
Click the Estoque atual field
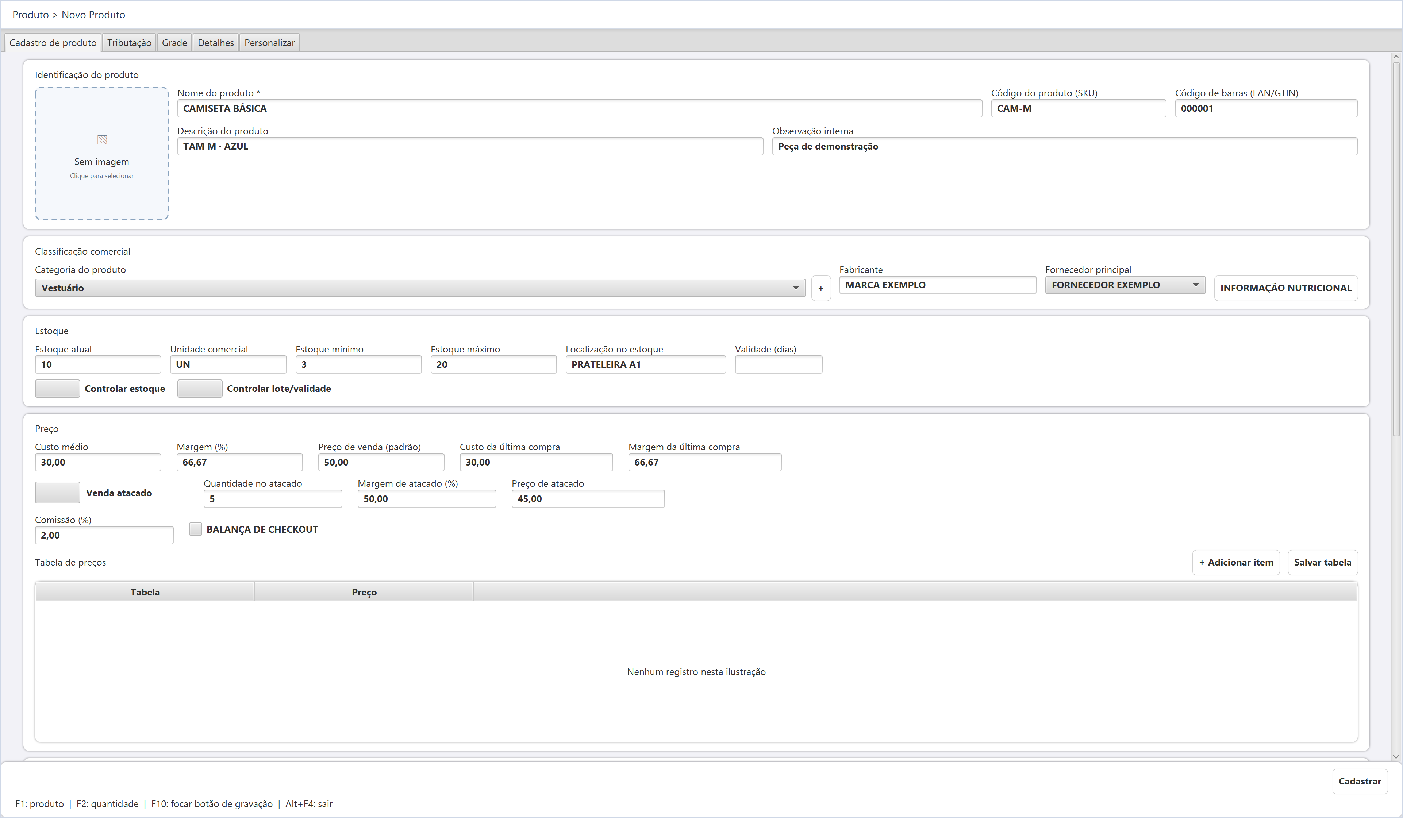pyautogui.click(x=98, y=364)
